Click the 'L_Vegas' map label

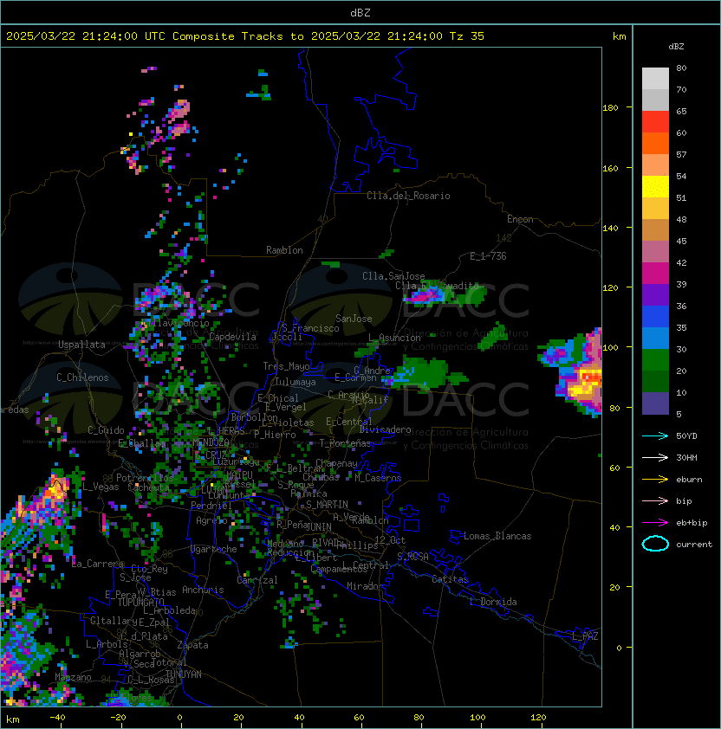101,487
